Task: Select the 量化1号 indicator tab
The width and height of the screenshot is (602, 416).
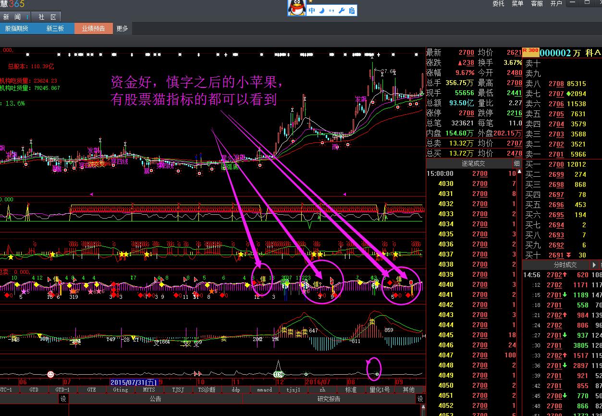Action: click(x=380, y=390)
